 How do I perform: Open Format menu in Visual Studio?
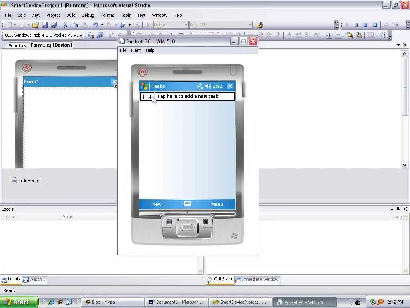tap(107, 15)
